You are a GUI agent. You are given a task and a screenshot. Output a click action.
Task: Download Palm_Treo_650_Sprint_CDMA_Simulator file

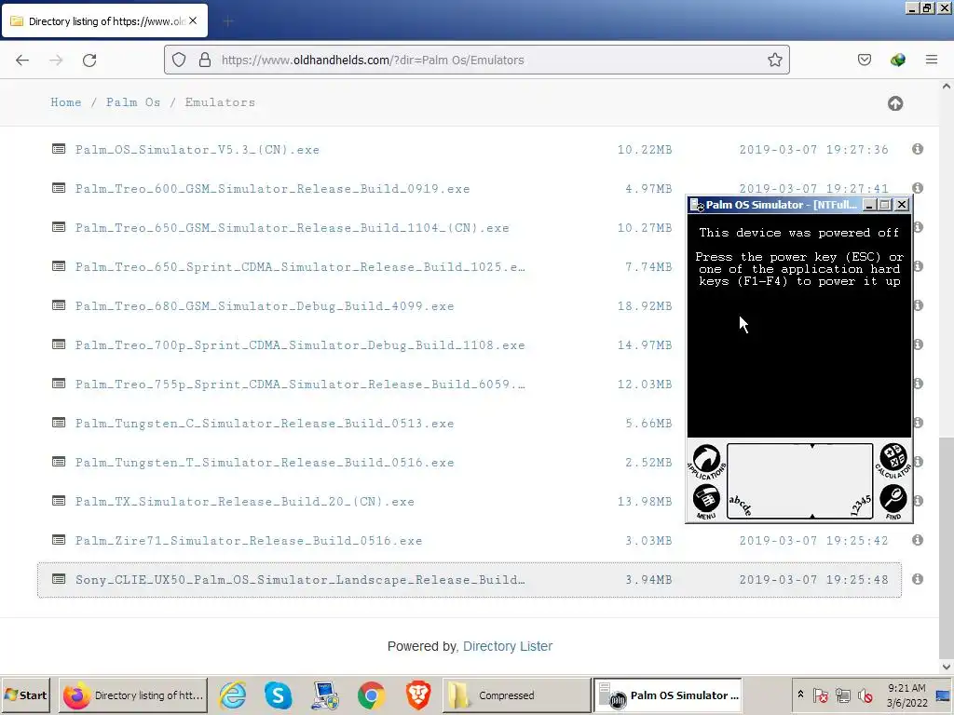(300, 267)
